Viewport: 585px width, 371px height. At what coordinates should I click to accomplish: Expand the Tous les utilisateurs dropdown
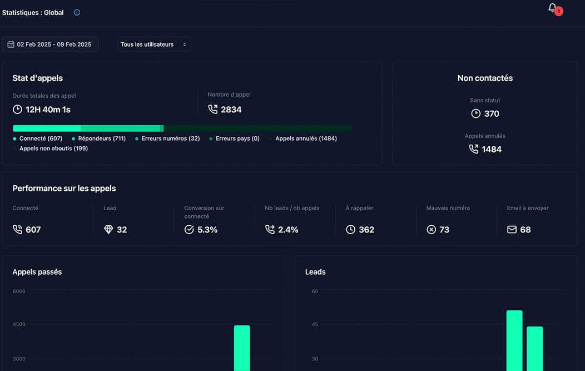coord(154,44)
